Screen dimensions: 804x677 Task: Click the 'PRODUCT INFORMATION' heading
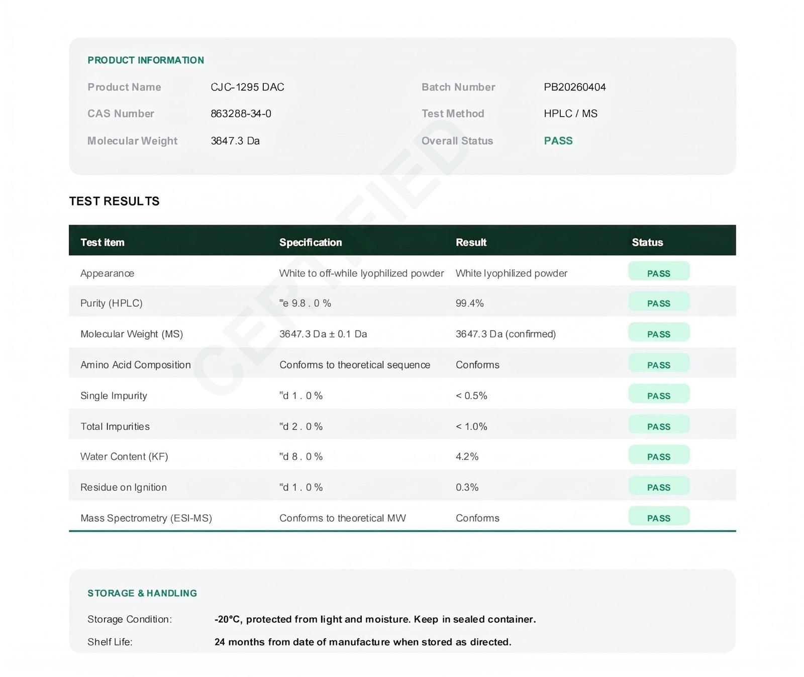(x=146, y=60)
